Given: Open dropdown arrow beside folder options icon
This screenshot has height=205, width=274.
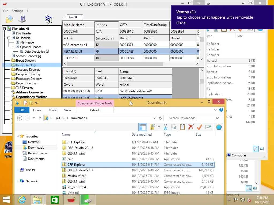Looking at the screenshot, I should [159, 127].
